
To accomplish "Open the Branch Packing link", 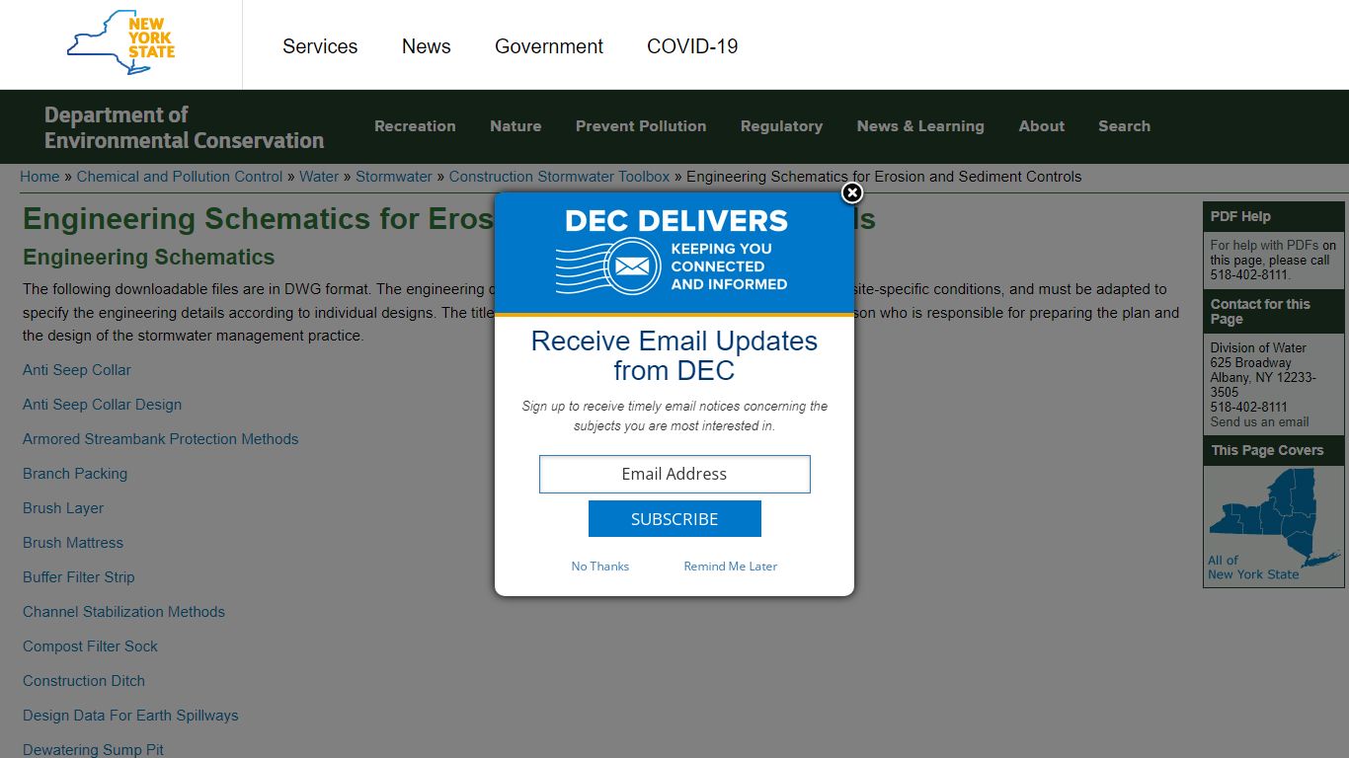I will click(x=75, y=474).
